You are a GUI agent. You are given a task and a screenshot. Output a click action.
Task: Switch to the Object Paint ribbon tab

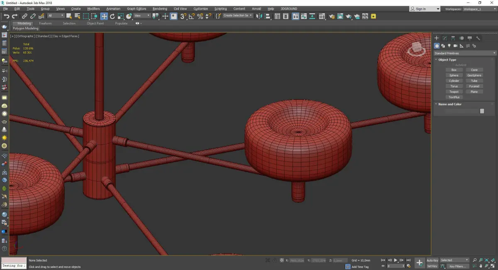tap(95, 23)
